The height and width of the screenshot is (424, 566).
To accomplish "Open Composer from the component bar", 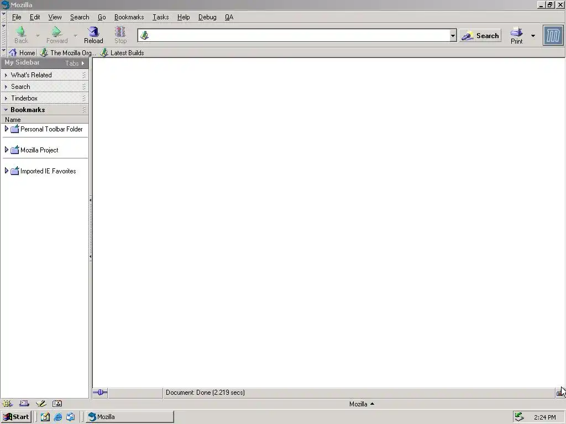I will tap(41, 404).
